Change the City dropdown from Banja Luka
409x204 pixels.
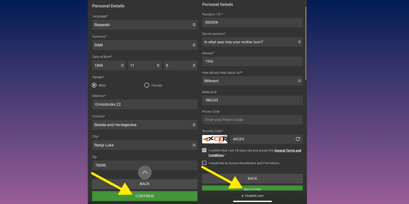point(145,145)
